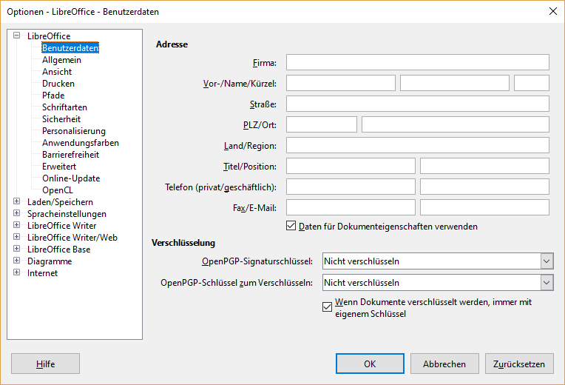Select Diagramme tree label
This screenshot has height=385, width=565.
click(x=50, y=261)
